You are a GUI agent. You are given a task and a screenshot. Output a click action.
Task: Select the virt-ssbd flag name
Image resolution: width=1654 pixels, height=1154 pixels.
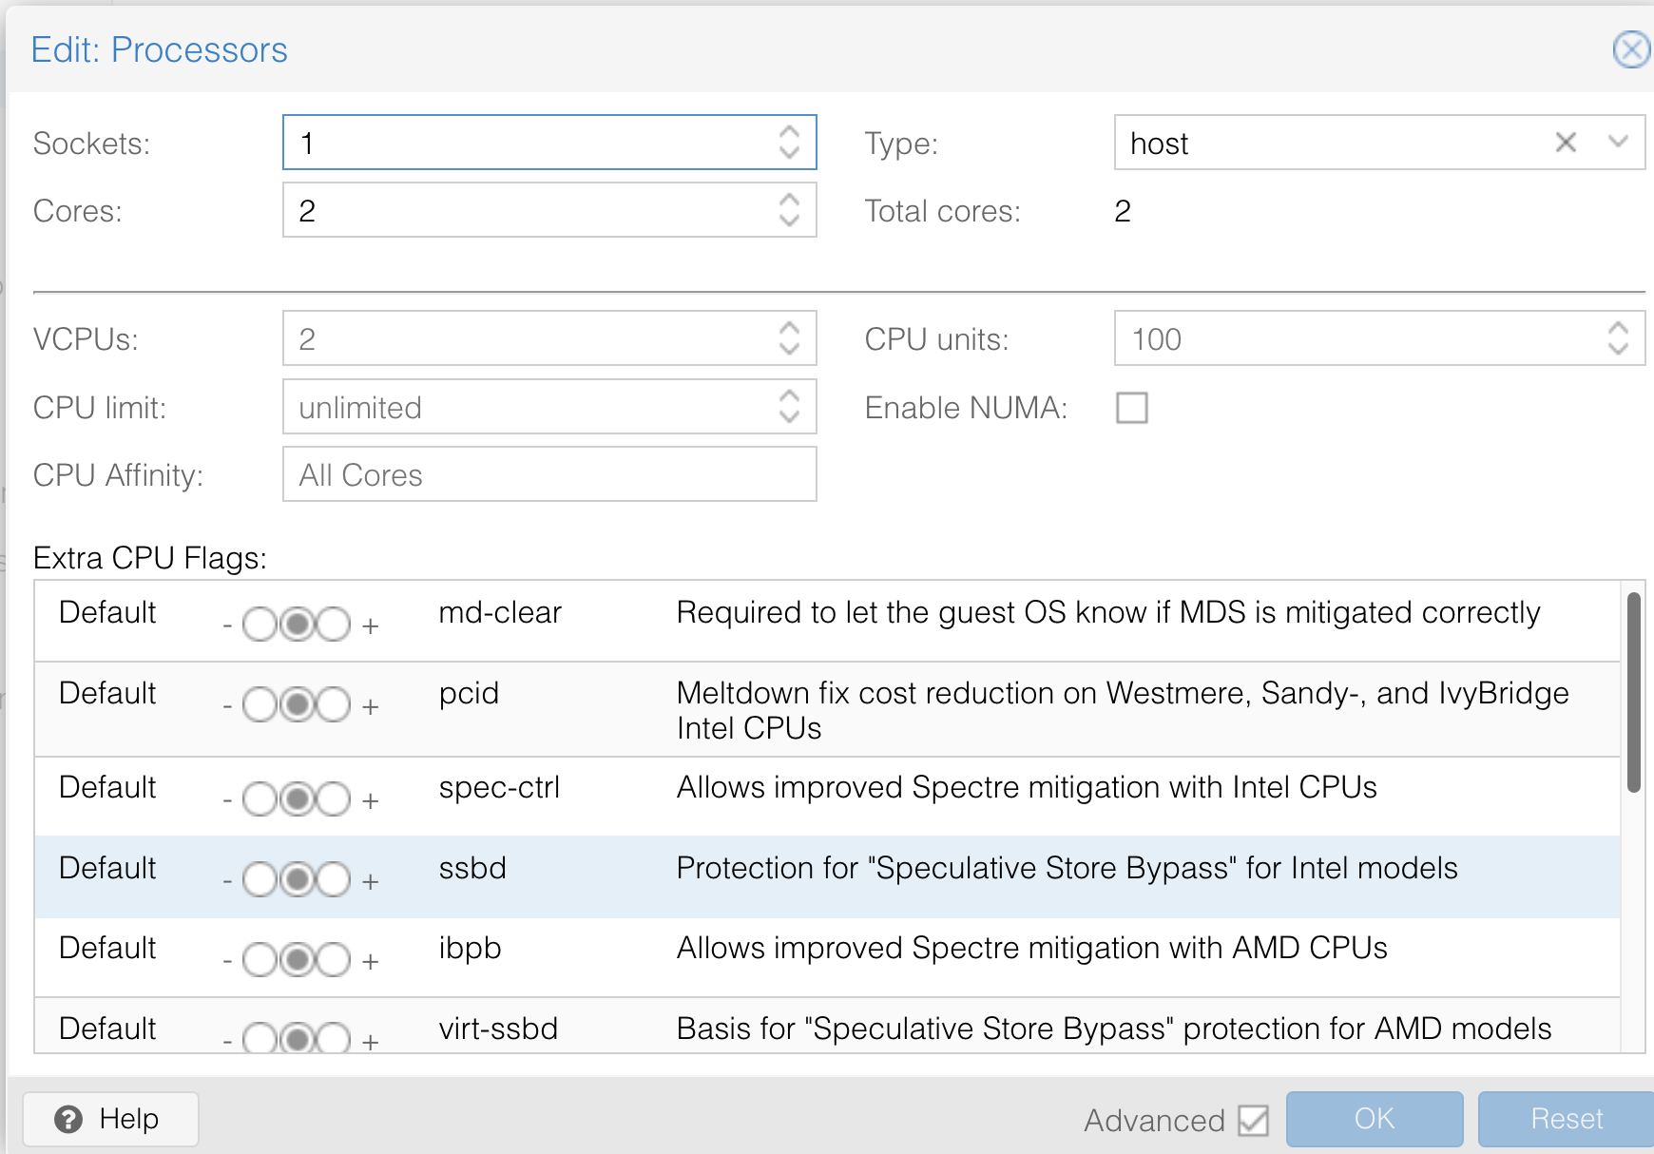pyautogui.click(x=498, y=1029)
